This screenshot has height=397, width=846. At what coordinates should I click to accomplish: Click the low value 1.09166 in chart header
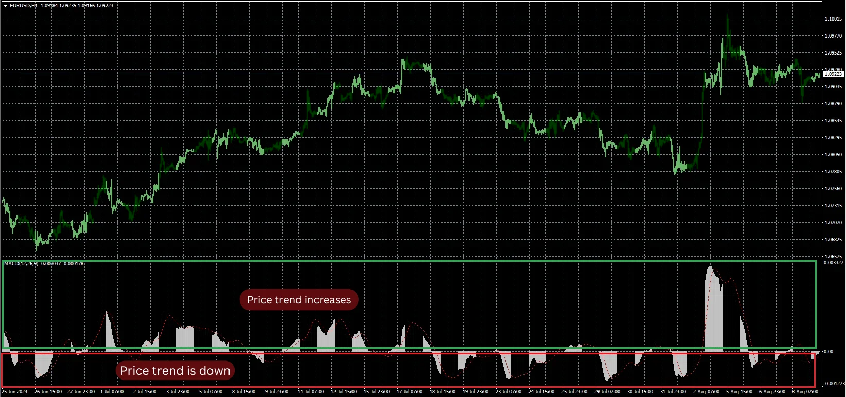point(86,6)
